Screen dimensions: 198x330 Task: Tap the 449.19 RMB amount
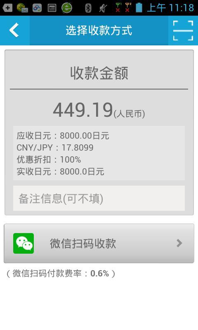click(99, 110)
